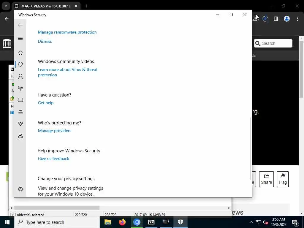The image size is (304, 228).
Task: Close the MAGIX VEGAS Pro browser tab
Action: [76, 6]
